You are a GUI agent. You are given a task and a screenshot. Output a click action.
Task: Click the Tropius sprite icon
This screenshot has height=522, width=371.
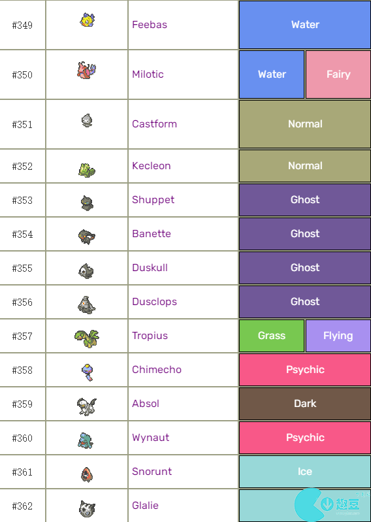[x=87, y=338]
